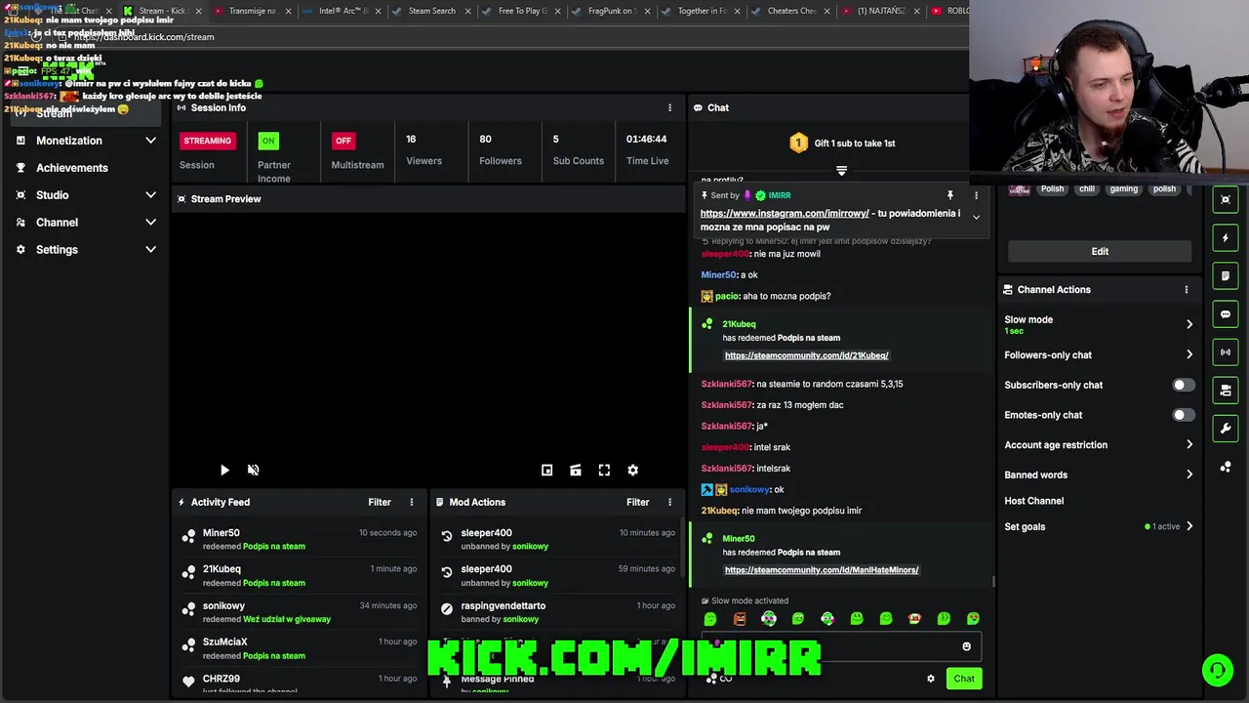Open Followers-only chat options
The image size is (1249, 703).
click(x=1189, y=355)
